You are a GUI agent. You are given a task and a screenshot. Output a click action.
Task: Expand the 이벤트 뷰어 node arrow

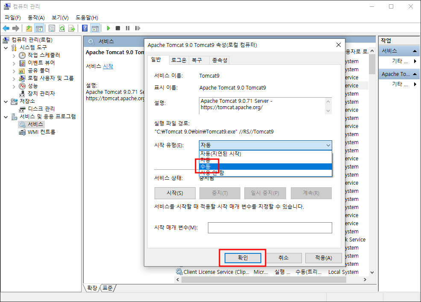(x=14, y=64)
